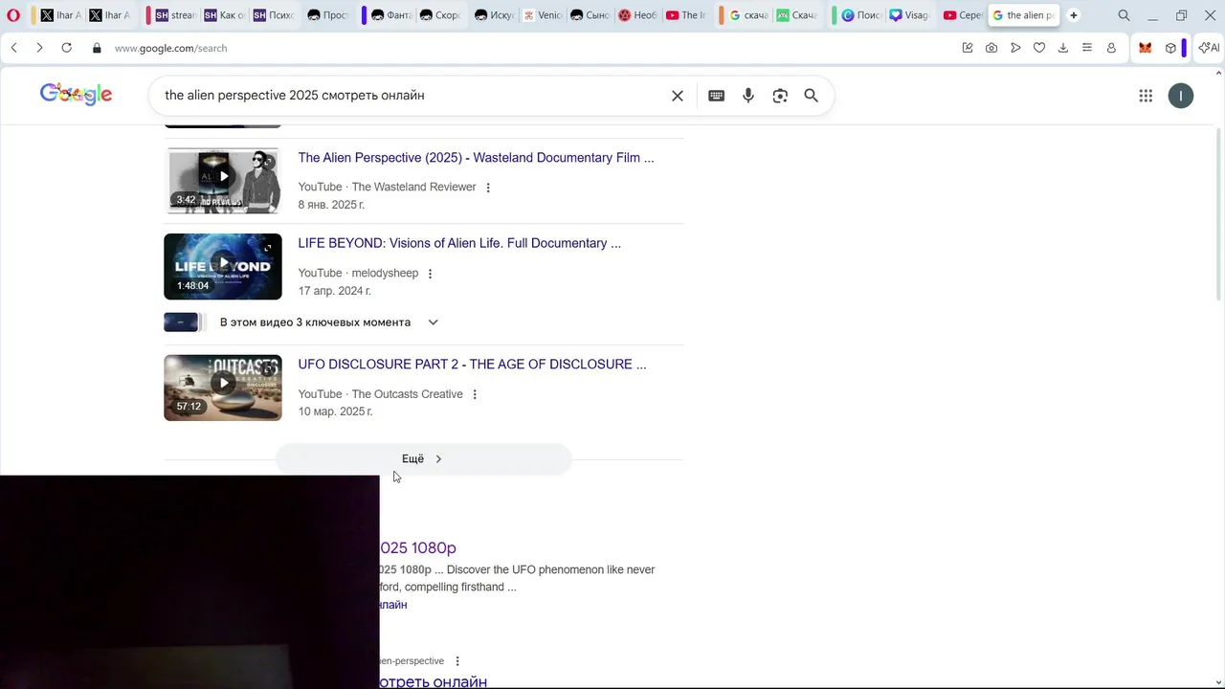Open the extensions cube icon
The height and width of the screenshot is (689, 1225).
coord(1170,48)
